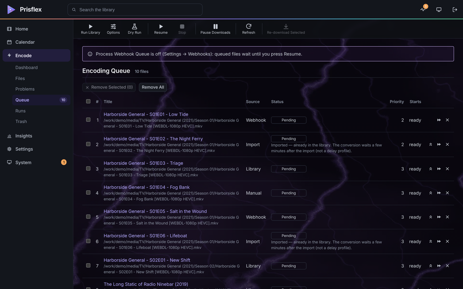The width and height of the screenshot is (463, 289).
Task: Remove Low Tide episode from queue
Action: [447, 120]
